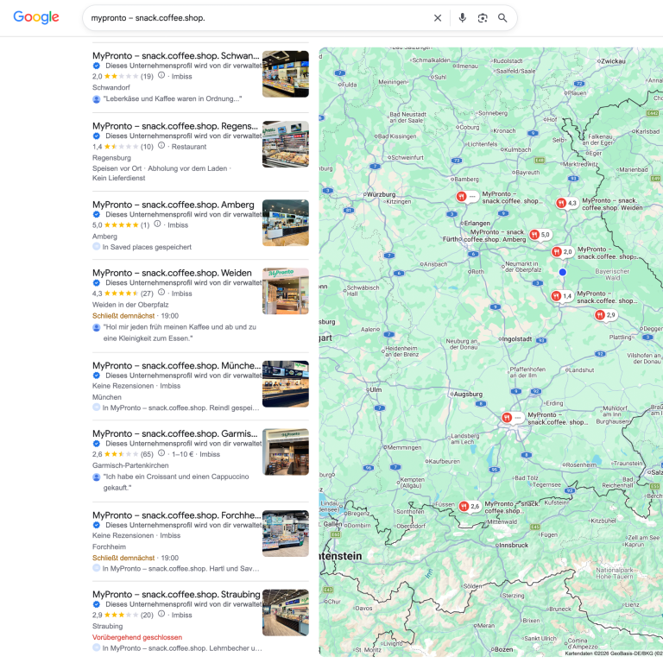Click rating info icon in Schwandorf listing
The image size is (663, 663).
pos(161,75)
